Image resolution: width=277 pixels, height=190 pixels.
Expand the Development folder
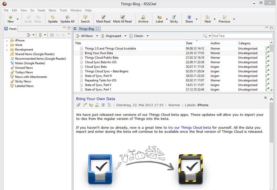click(x=7, y=50)
